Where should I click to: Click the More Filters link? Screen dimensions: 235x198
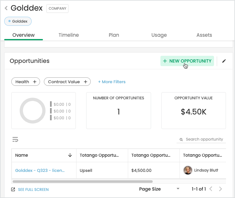pos(112,82)
